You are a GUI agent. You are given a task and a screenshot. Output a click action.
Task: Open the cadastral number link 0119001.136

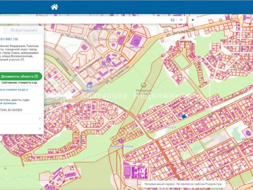click(x=9, y=39)
